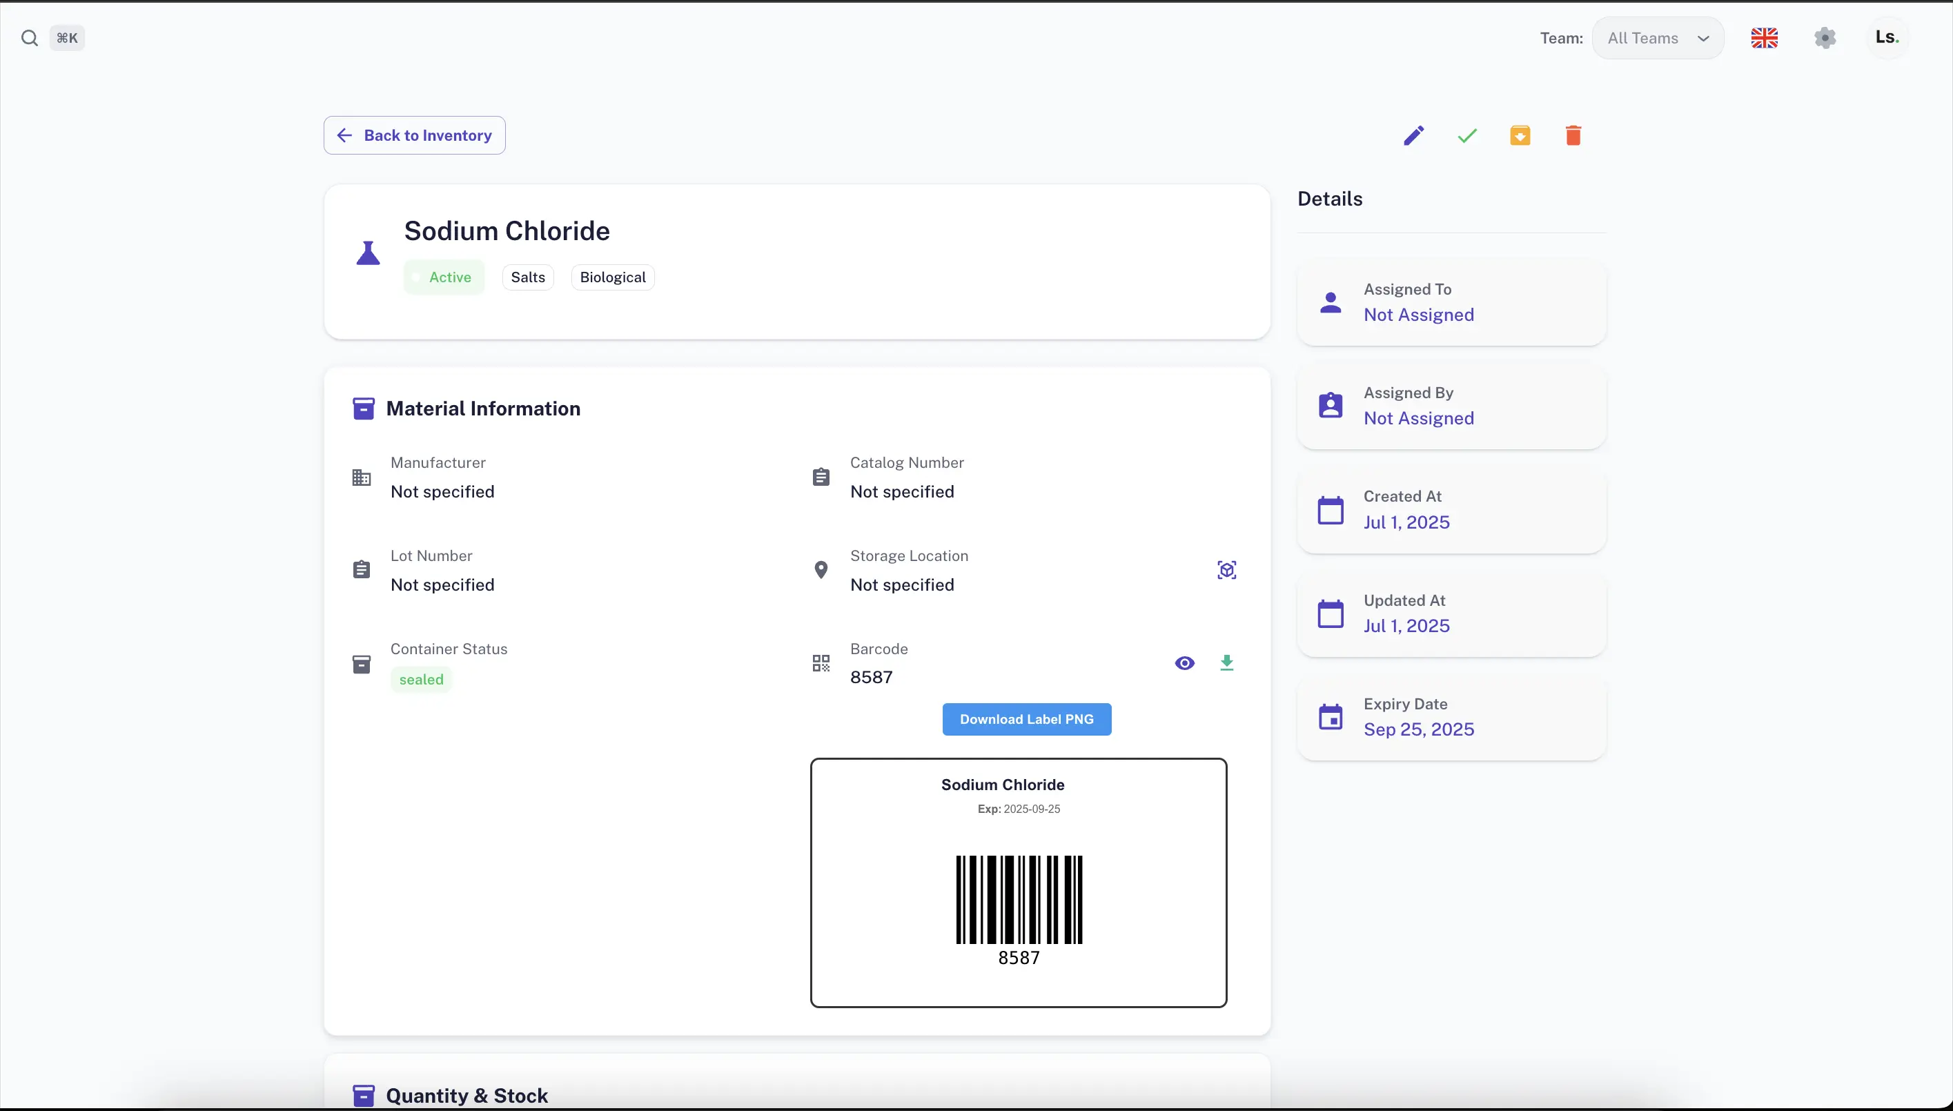
Task: Click Not Assigned under Assigned By
Action: [1419, 418]
